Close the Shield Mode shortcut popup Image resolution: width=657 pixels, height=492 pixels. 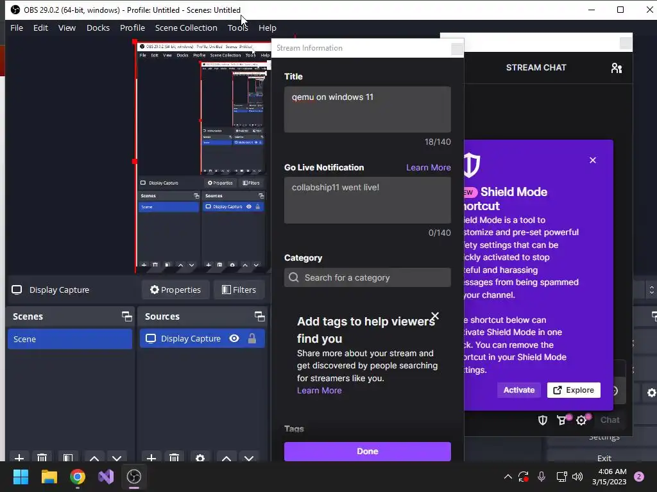coord(592,160)
